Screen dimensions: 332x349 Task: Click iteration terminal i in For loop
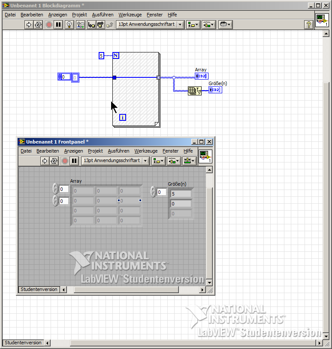pos(123,117)
